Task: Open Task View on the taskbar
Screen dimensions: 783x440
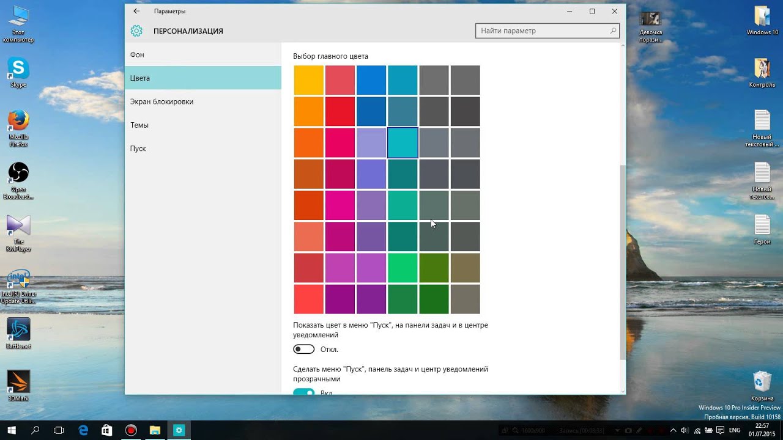Action: coord(59,430)
